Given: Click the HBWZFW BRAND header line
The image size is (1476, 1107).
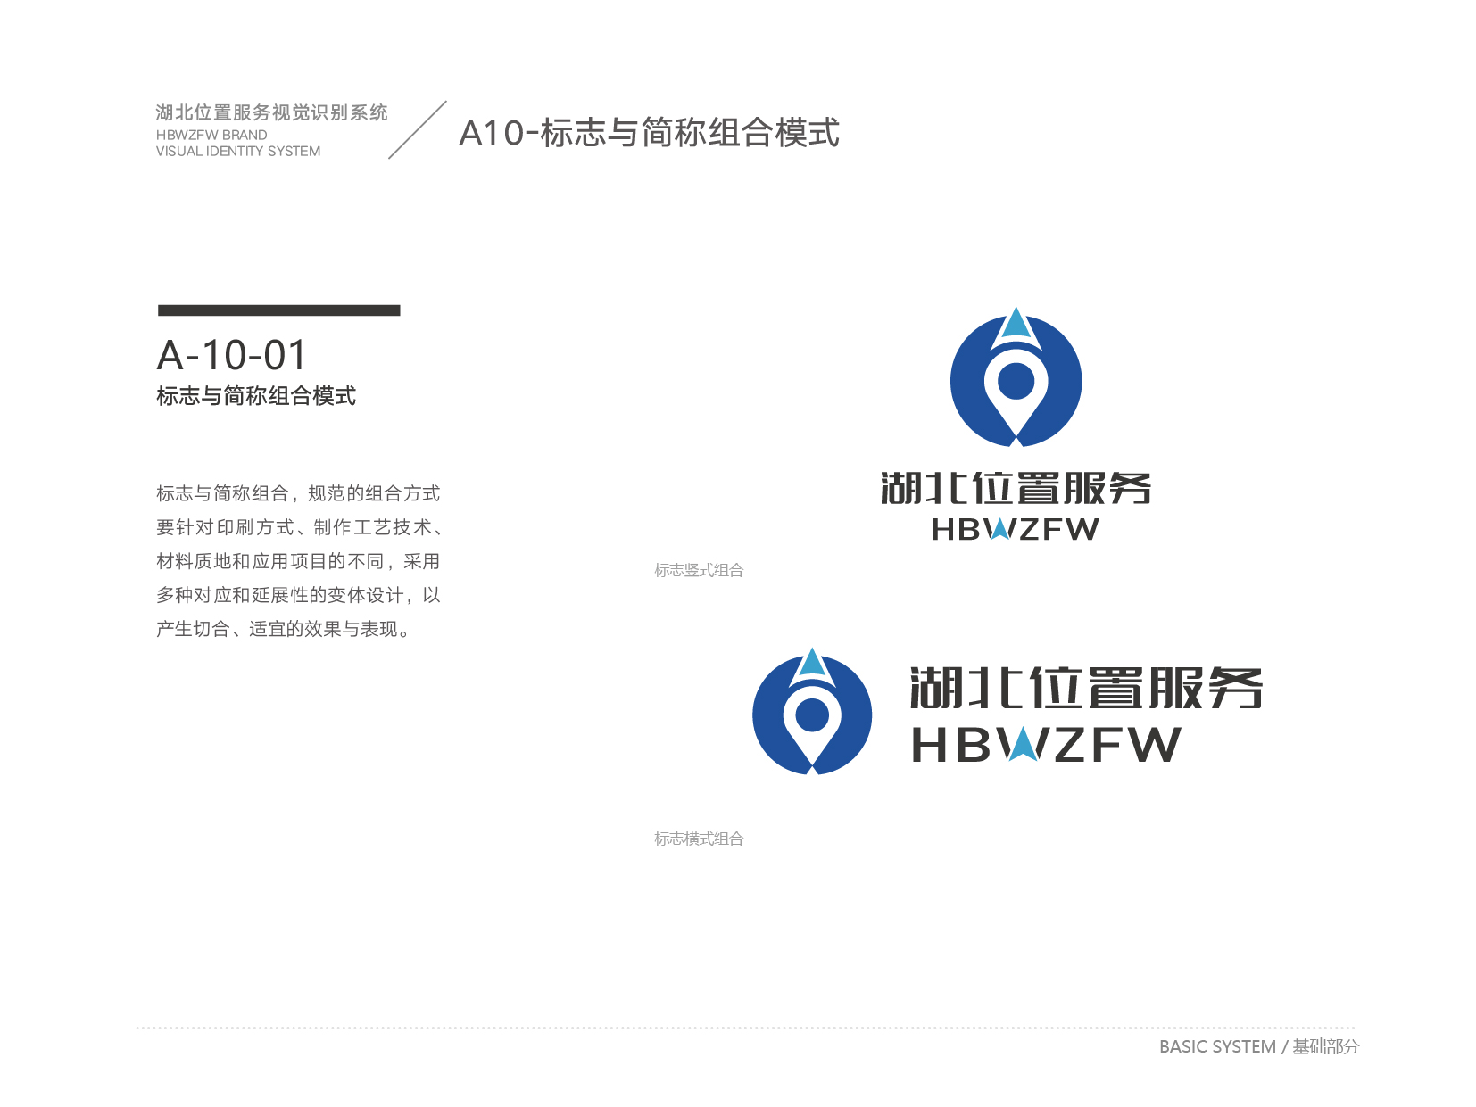Looking at the screenshot, I should click(211, 135).
